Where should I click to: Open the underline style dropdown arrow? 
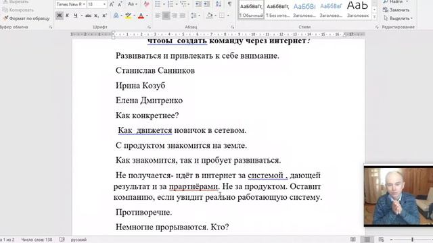[x=82, y=16]
